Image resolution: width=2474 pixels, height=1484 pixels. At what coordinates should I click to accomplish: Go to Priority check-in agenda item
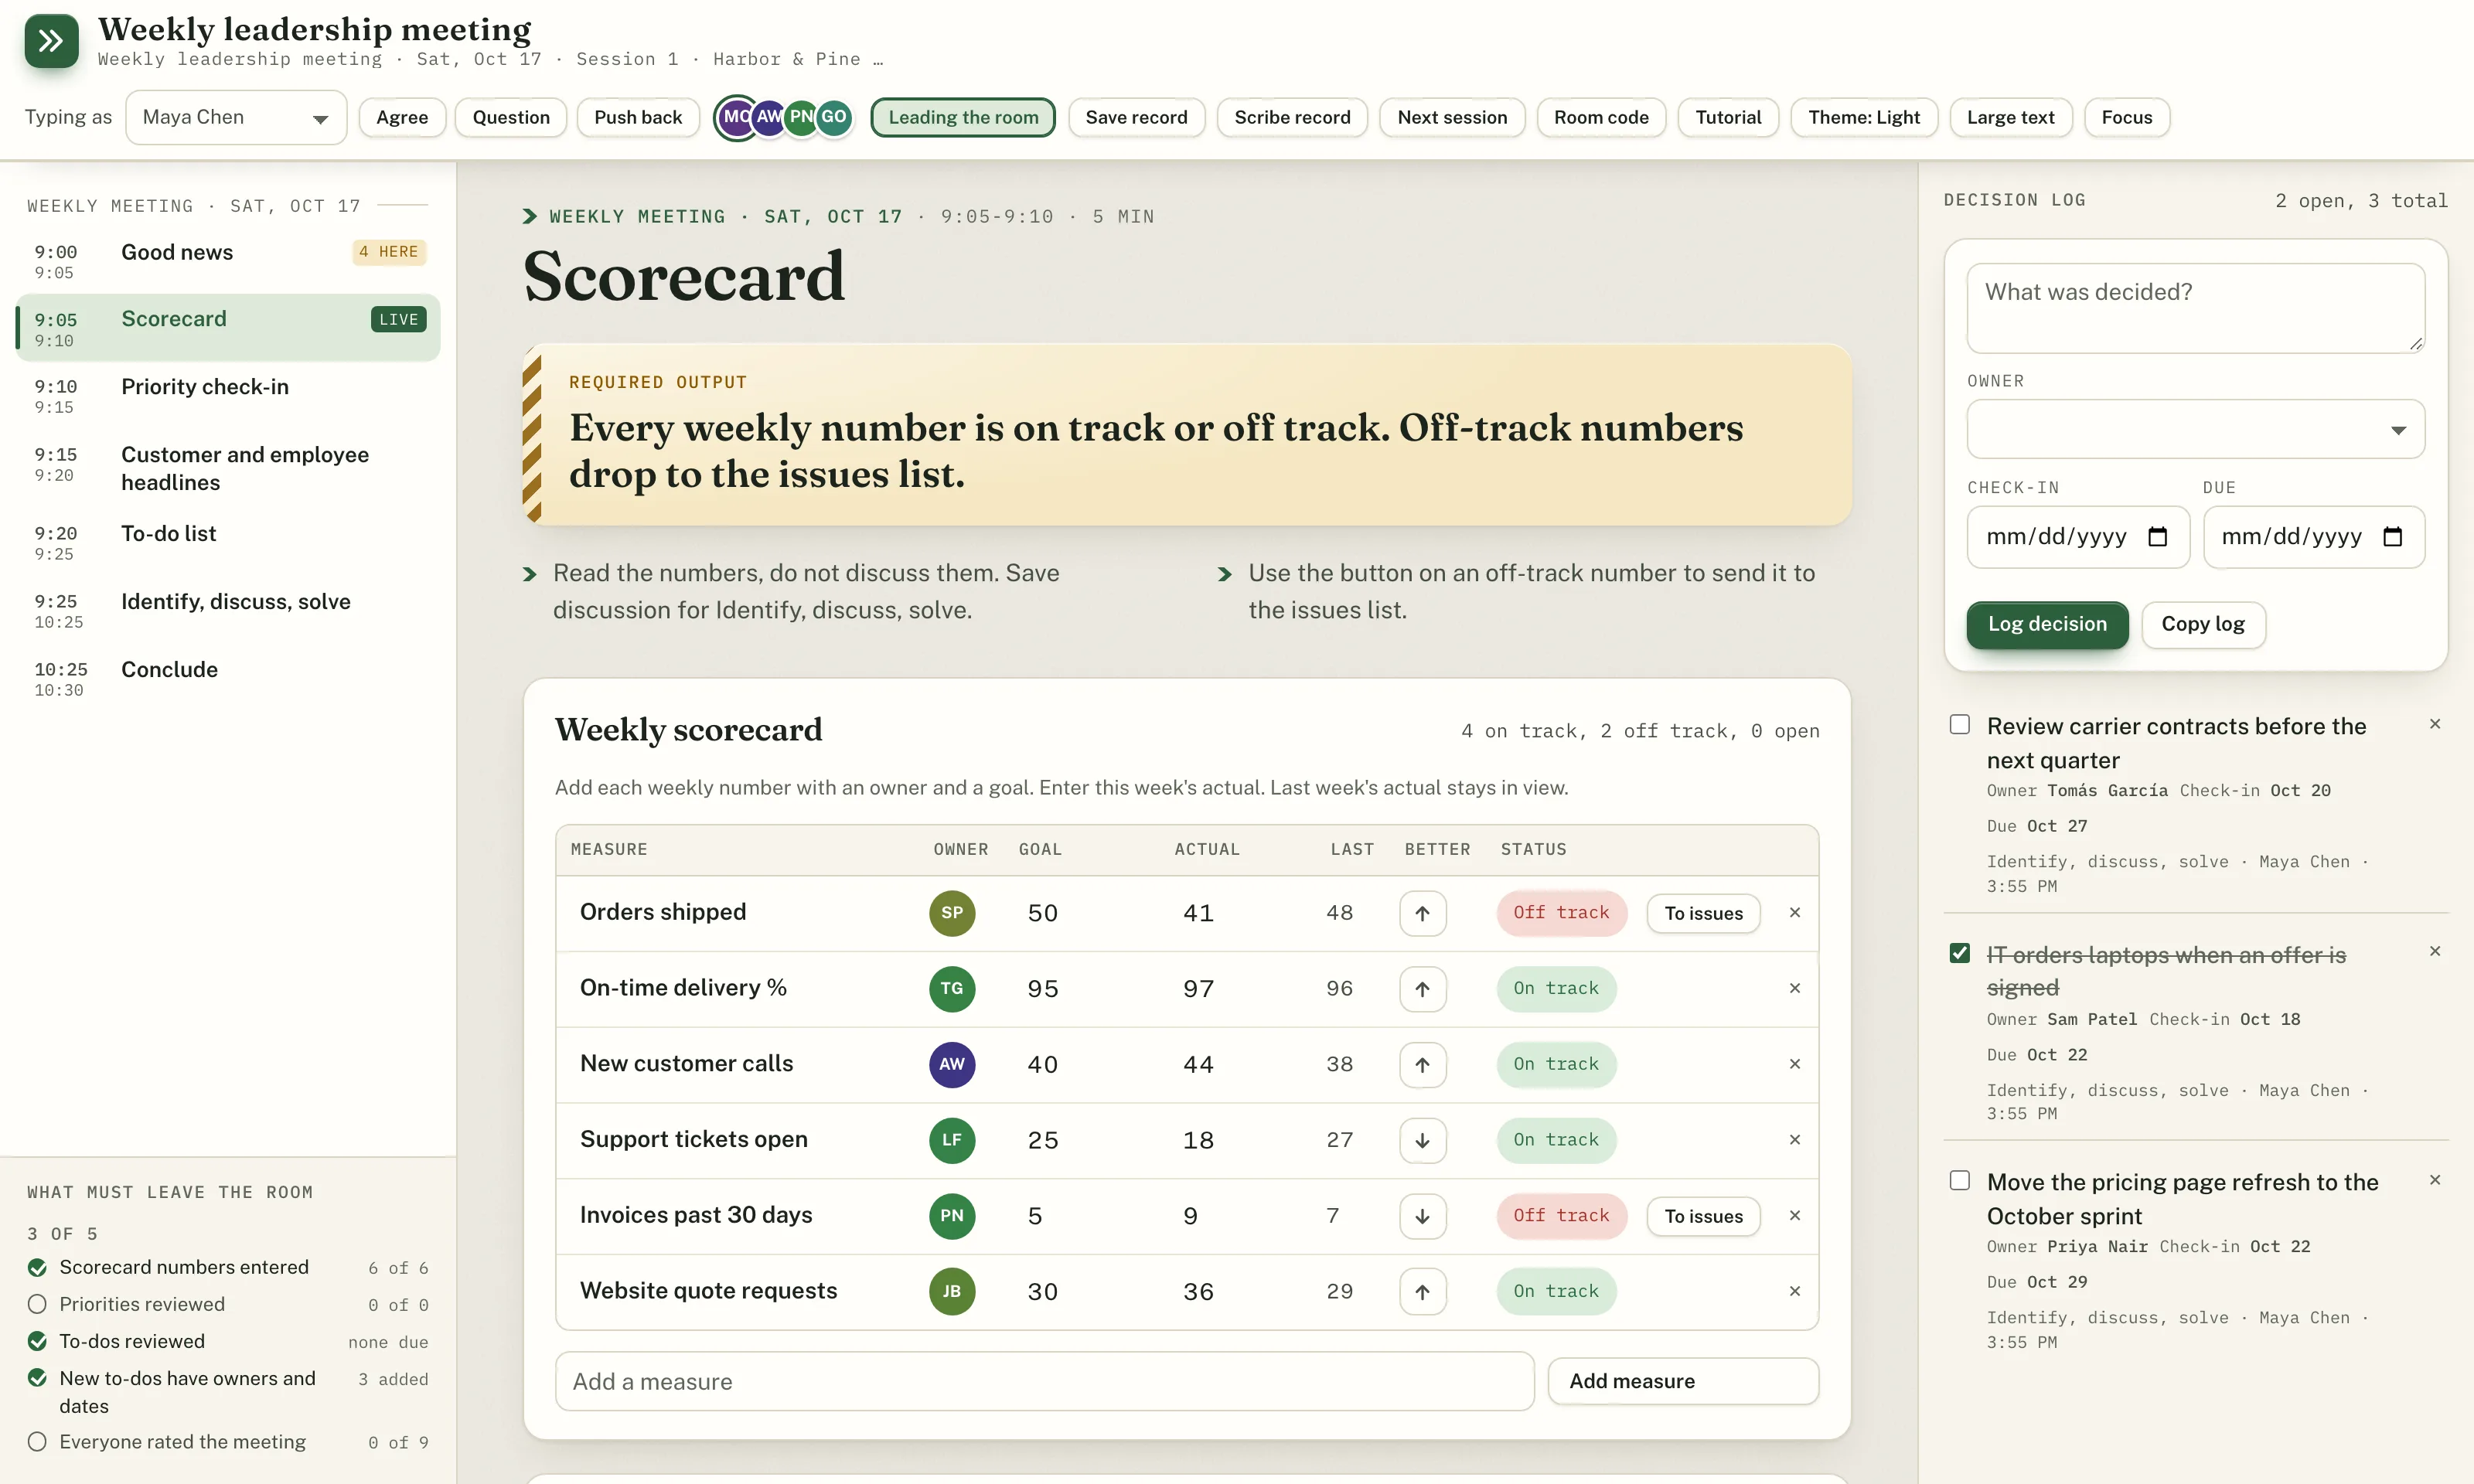pyautogui.click(x=228, y=396)
